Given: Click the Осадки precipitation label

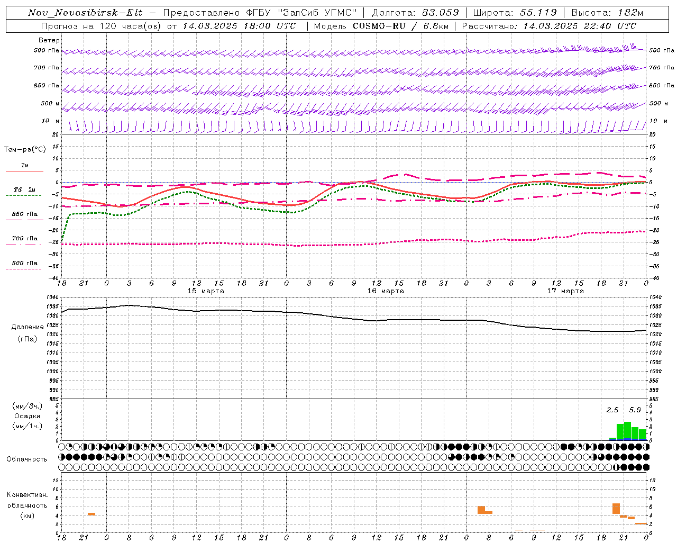Looking at the screenshot, I should coord(28,416).
